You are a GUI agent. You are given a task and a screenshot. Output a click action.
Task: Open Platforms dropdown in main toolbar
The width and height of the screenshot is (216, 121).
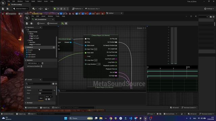[x=78, y=9]
